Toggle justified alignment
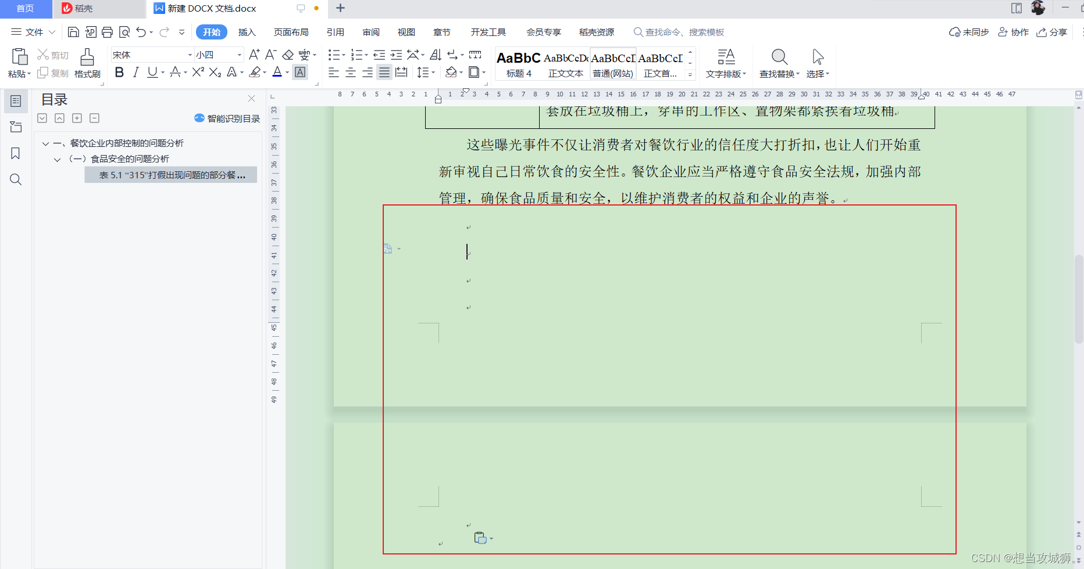1084x569 pixels. pos(384,72)
